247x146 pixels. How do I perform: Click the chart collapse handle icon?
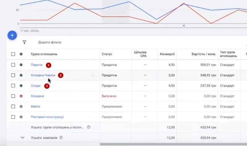pos(184,26)
